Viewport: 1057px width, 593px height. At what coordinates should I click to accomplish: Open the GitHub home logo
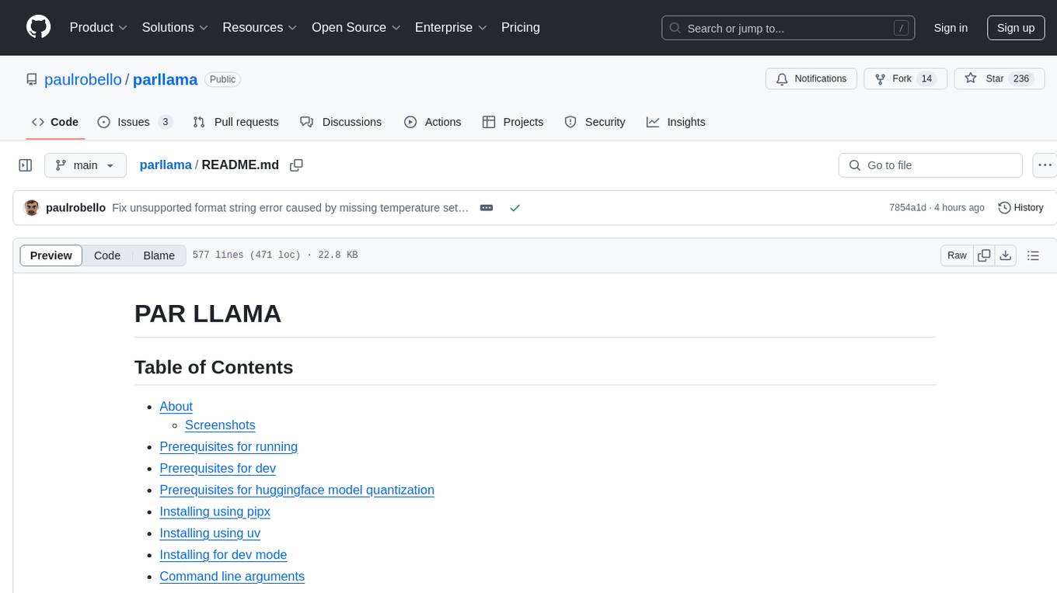(38, 27)
